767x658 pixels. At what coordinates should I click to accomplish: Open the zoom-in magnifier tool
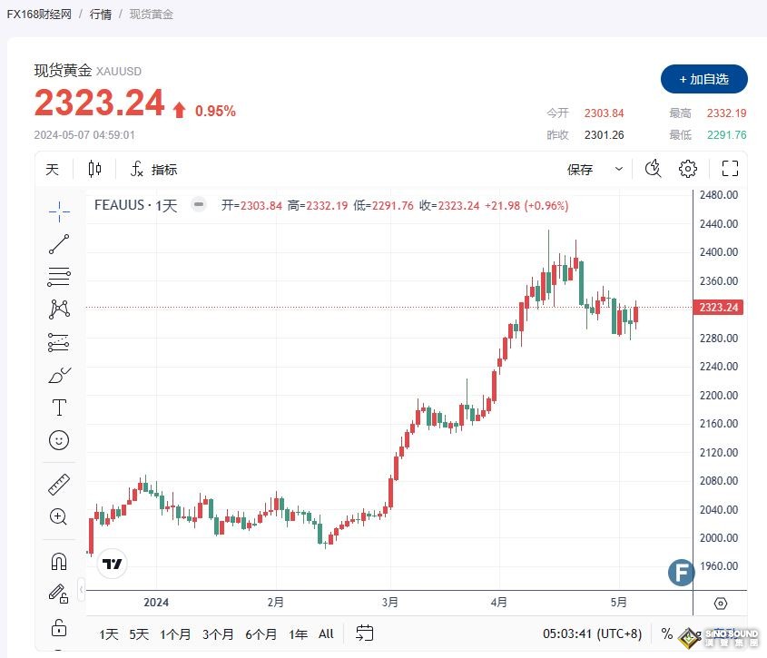[58, 516]
